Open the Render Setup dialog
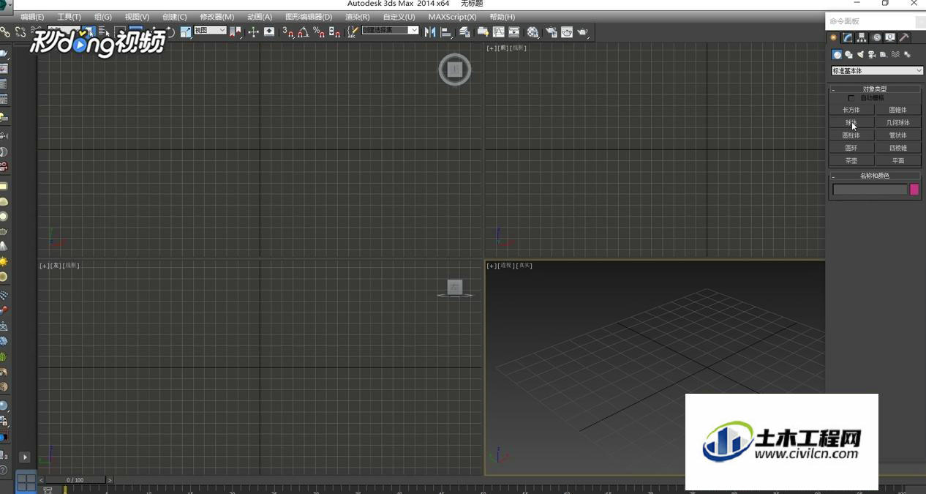This screenshot has width=926, height=494. pos(551,31)
